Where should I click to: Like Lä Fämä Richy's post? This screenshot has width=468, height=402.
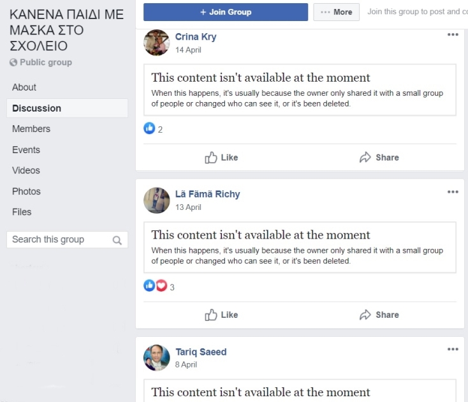coord(221,315)
